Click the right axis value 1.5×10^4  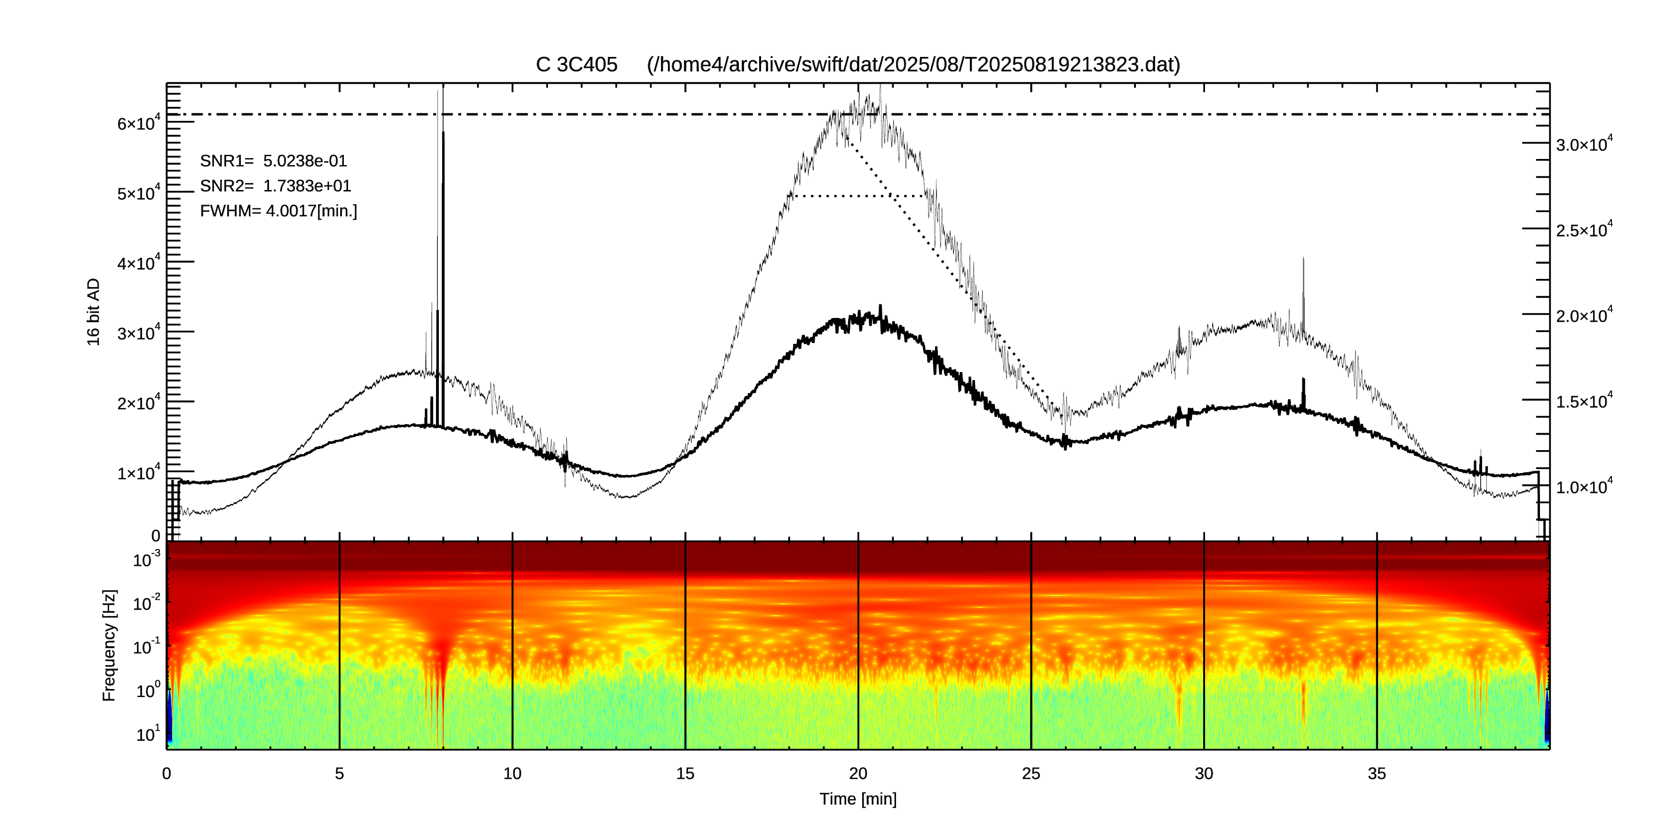(x=1584, y=400)
